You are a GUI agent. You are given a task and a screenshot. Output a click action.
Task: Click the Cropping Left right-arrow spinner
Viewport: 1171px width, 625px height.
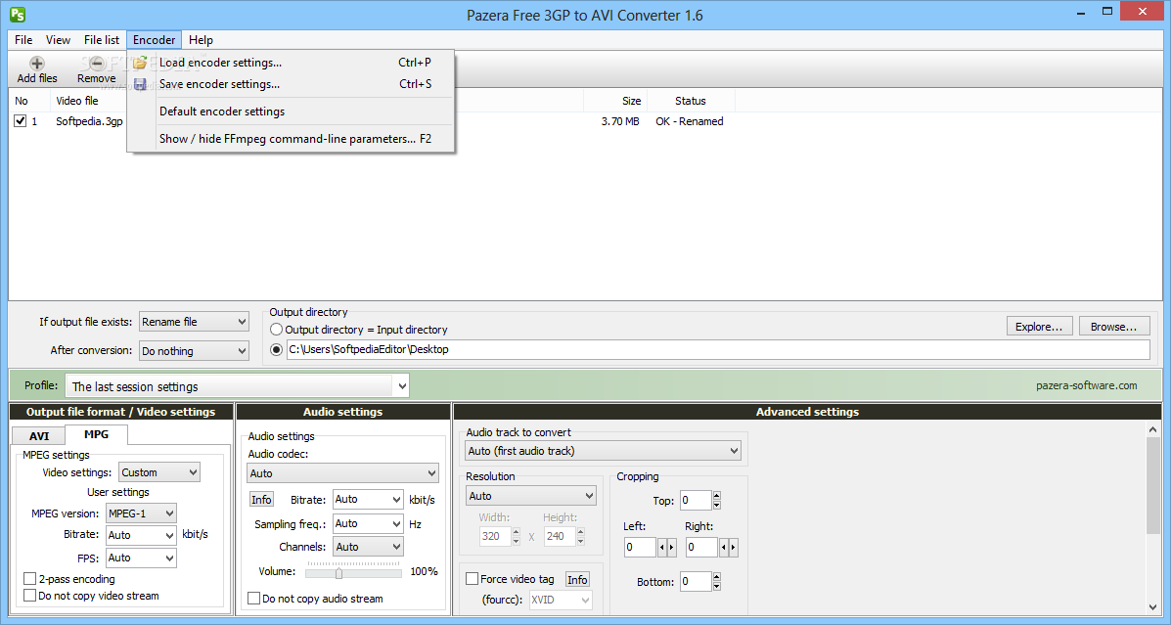click(671, 548)
